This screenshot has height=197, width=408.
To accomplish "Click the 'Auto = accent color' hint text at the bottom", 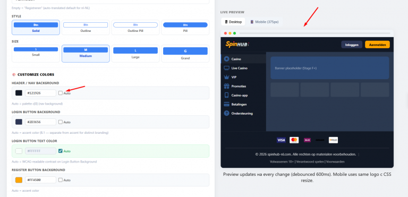I will (25, 191).
